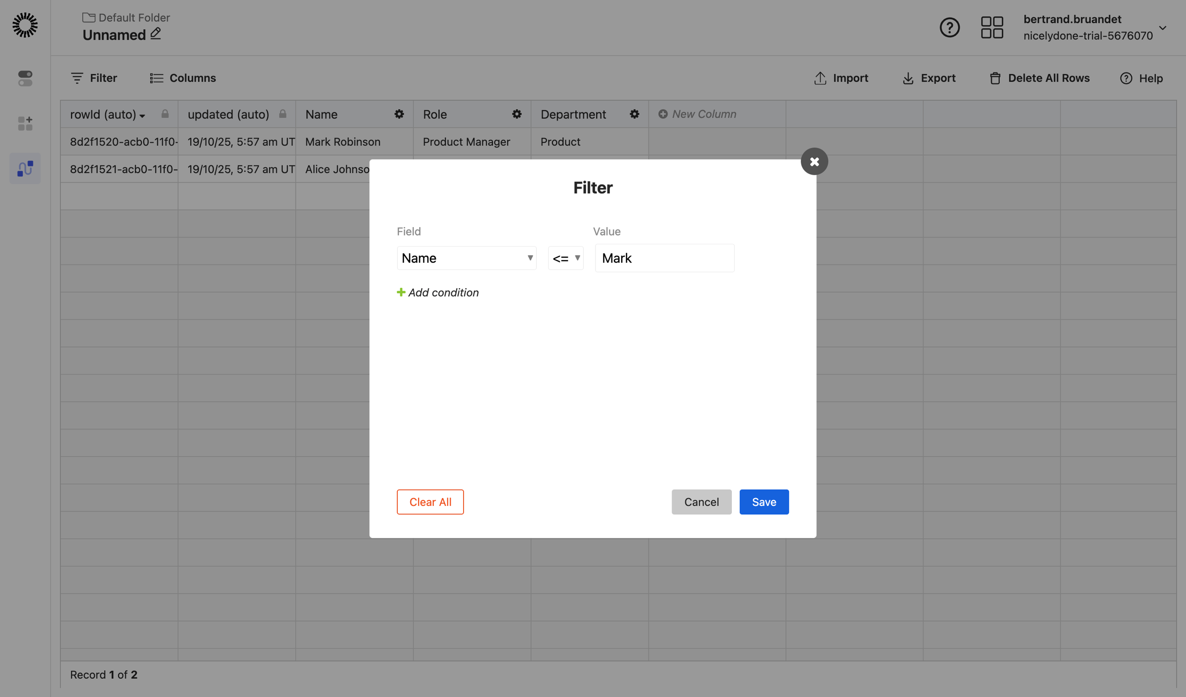This screenshot has height=697, width=1186.
Task: Open the Department column gear settings
Action: click(634, 114)
